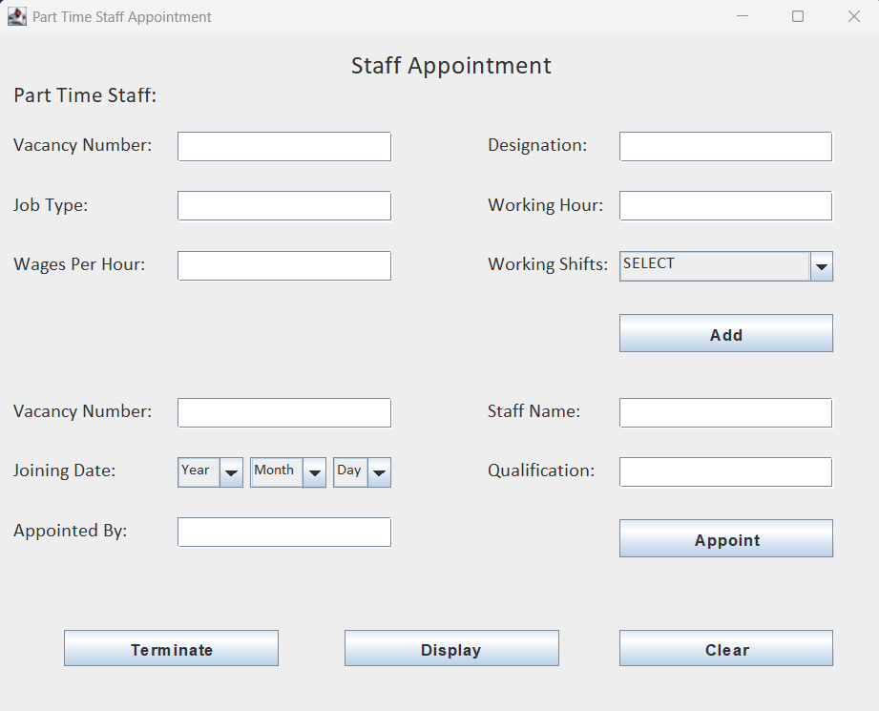Click the lower Vacancy Number field

point(283,412)
